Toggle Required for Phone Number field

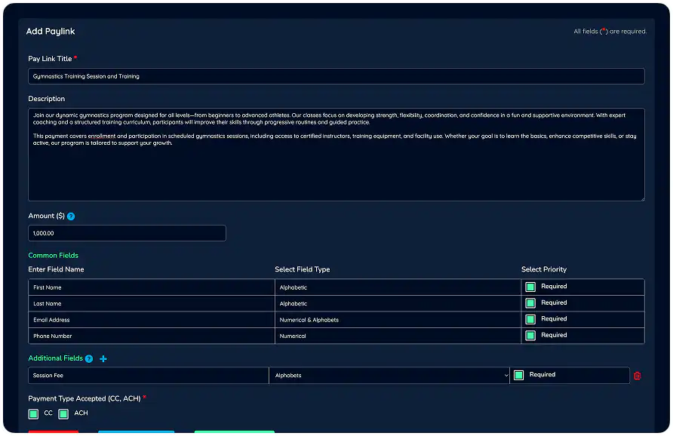(530, 336)
